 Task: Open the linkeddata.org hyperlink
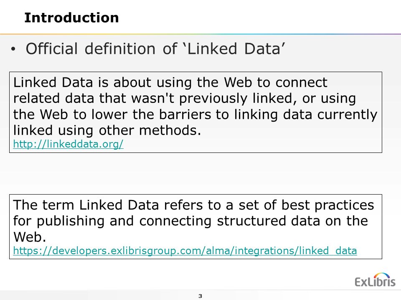point(68,144)
